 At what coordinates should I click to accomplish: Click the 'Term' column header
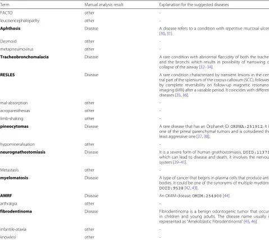(x=4, y=4)
